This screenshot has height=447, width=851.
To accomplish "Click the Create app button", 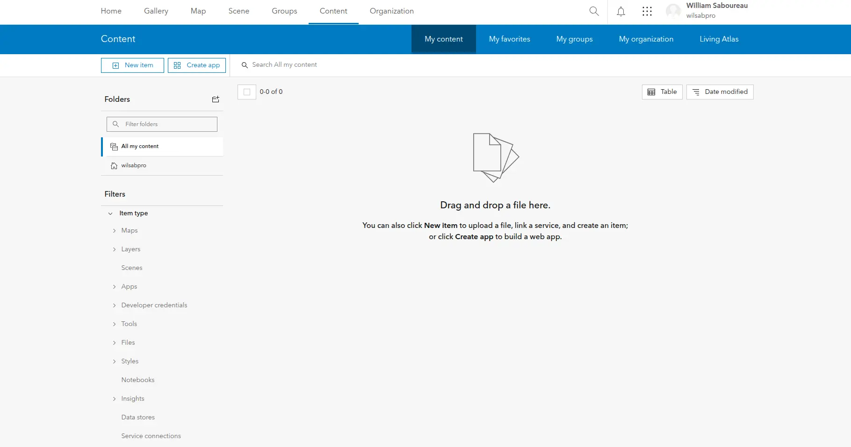I will 196,65.
